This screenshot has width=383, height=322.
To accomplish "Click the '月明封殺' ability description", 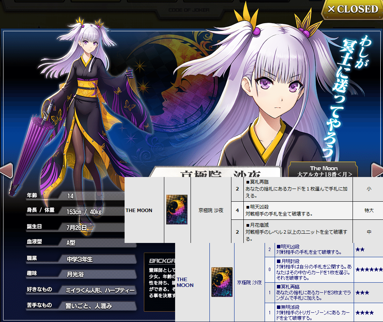I will pyautogui.click(x=314, y=270).
